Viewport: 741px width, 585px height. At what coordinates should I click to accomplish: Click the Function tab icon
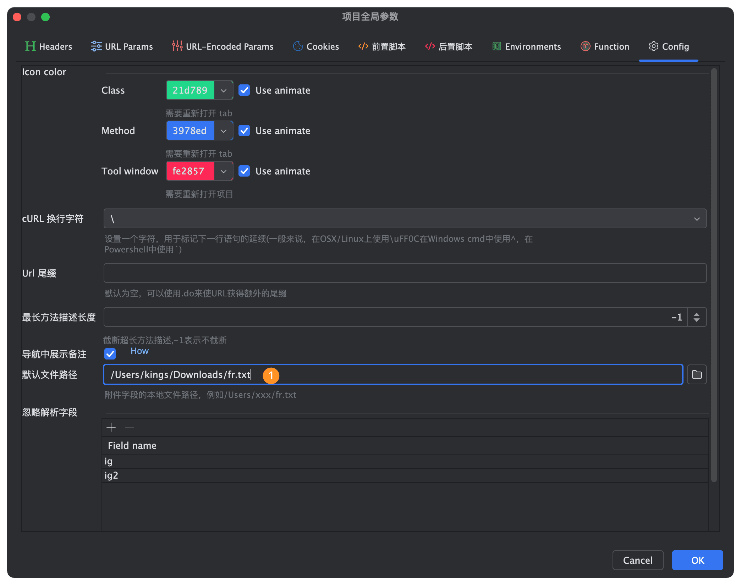[x=585, y=46]
